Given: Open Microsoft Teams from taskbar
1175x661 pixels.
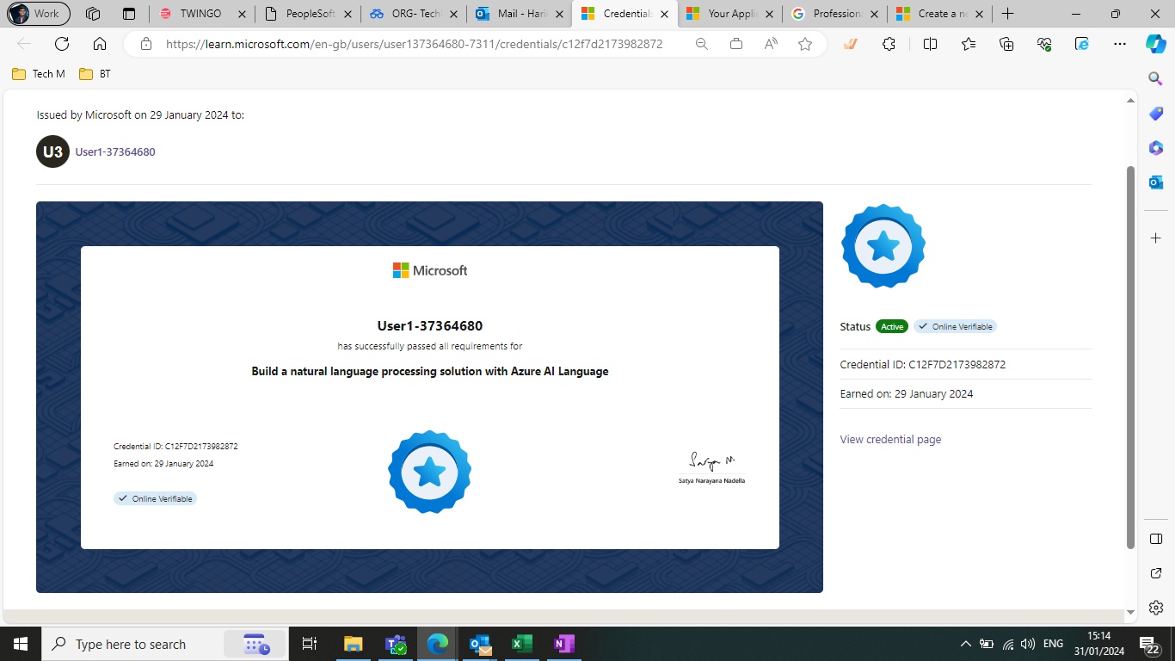Looking at the screenshot, I should click(396, 644).
